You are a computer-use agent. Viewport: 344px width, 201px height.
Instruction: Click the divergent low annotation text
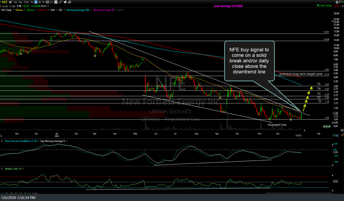point(277,125)
